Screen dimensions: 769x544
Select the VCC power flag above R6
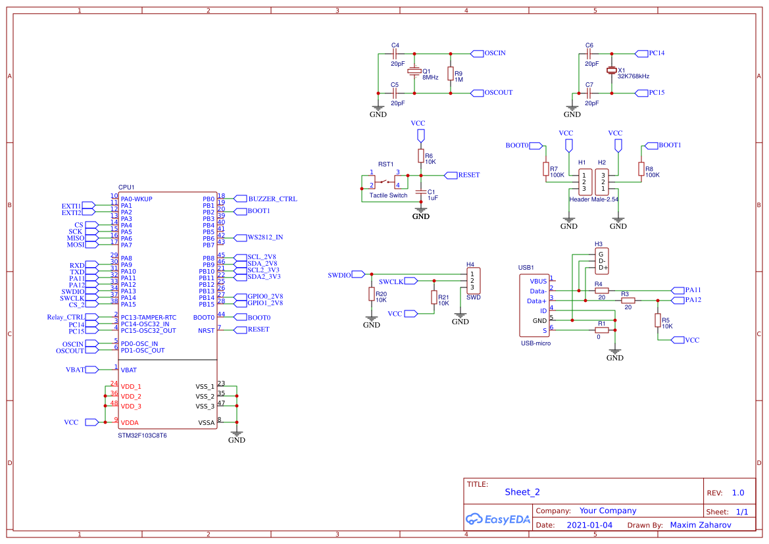coord(420,134)
